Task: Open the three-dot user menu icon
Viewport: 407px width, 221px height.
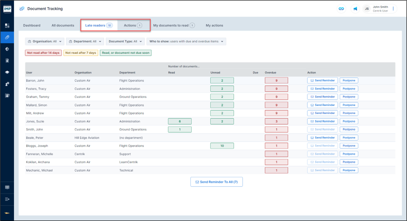Action: [393, 9]
